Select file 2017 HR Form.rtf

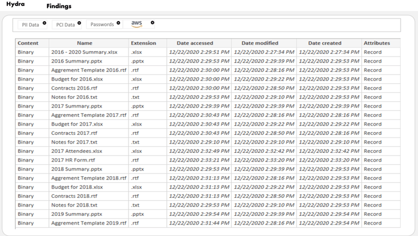pos(73,160)
